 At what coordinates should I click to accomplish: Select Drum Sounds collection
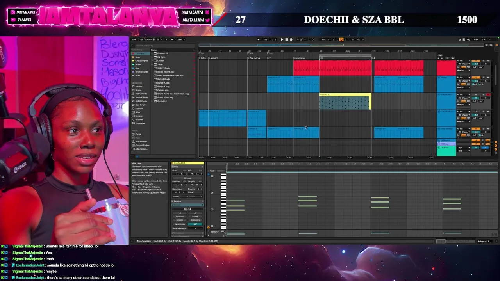[141, 72]
